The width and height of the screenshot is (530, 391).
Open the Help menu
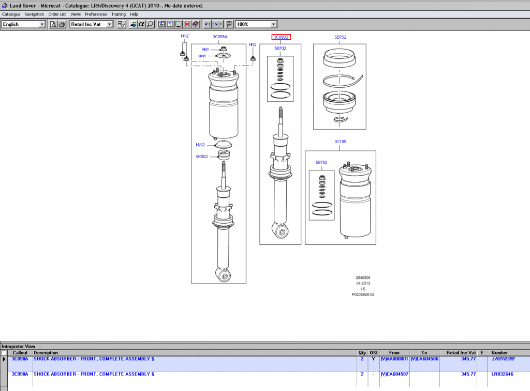click(x=134, y=14)
